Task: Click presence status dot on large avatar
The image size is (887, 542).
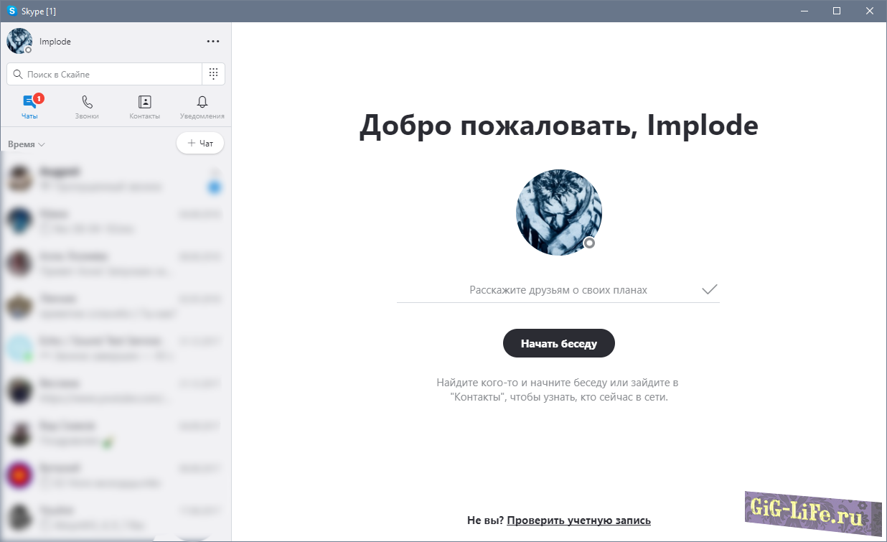Action: (589, 243)
